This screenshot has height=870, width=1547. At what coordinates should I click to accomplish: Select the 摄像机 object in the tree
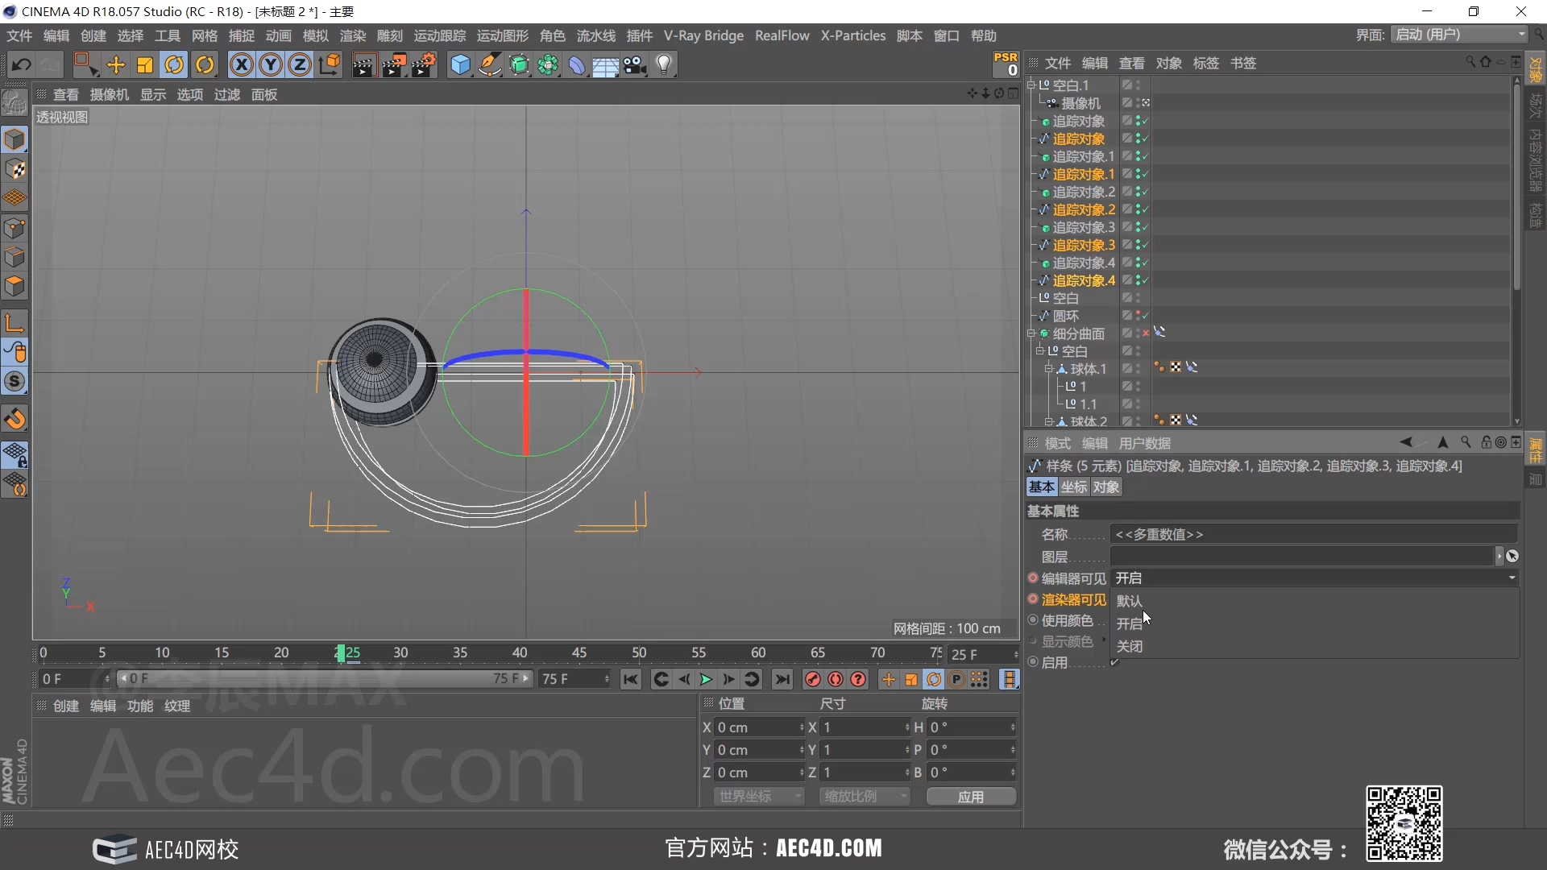pos(1080,103)
